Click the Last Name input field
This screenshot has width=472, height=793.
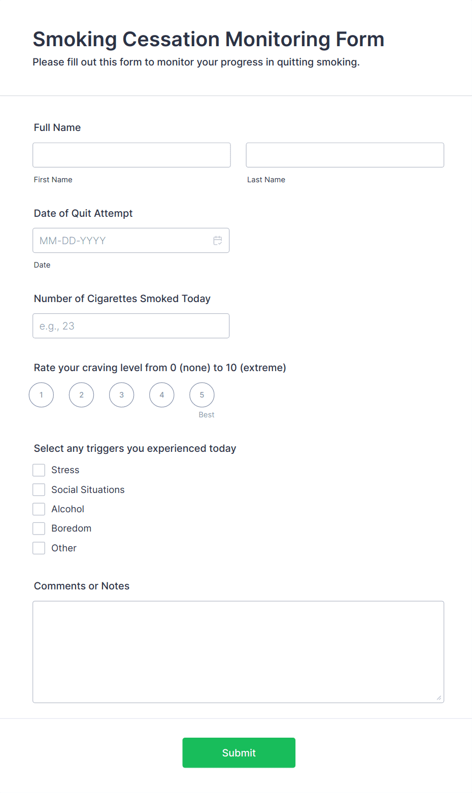tap(345, 155)
